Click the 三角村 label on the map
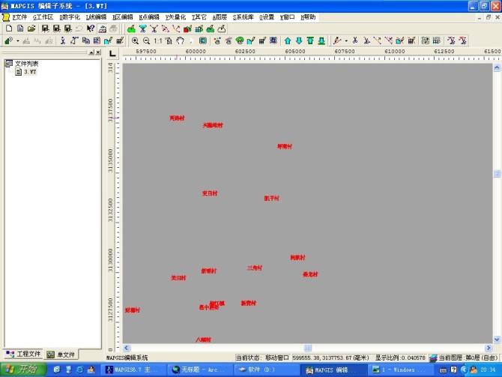Viewport: 502px width, 377px height. (255, 268)
